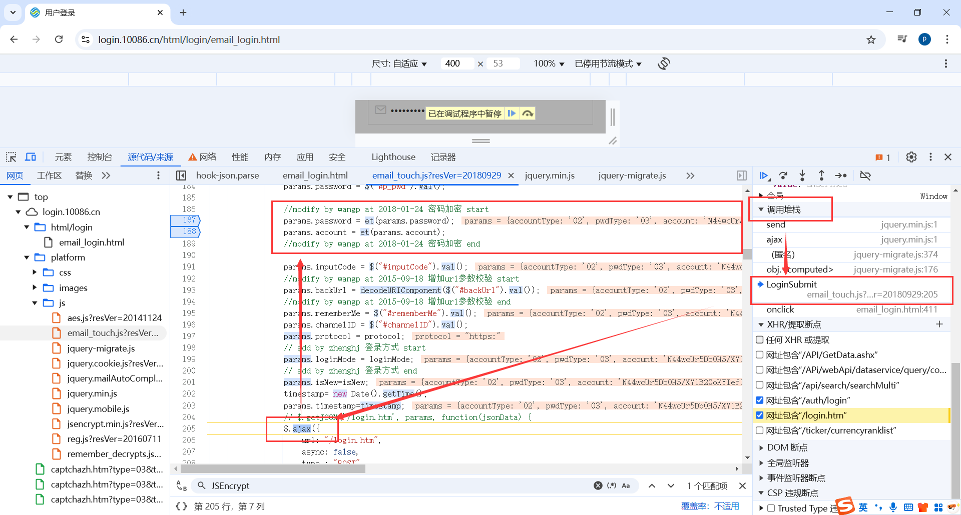This screenshot has width=961, height=515.
Task: Toggle the file navigator sidebar
Action: [181, 175]
